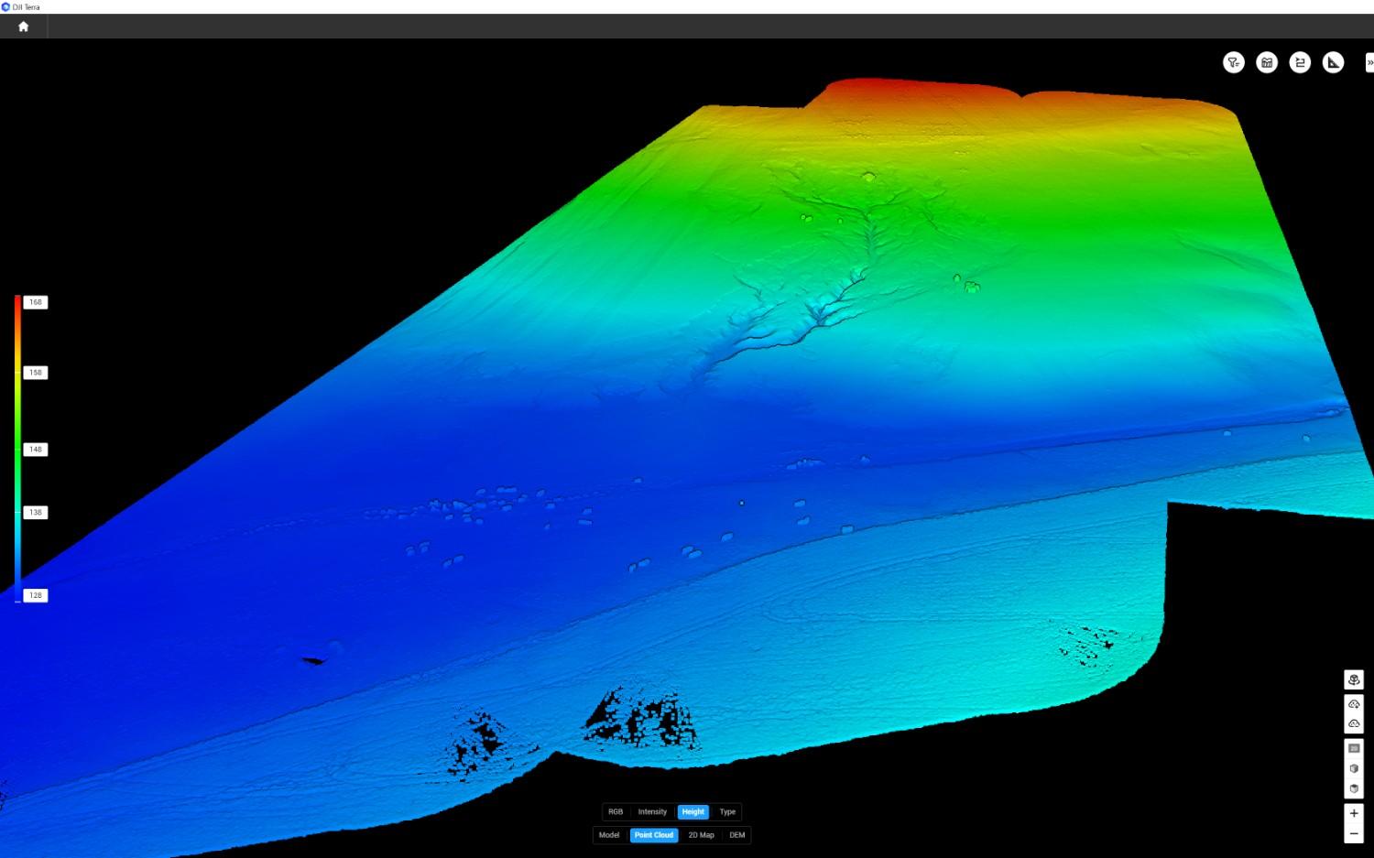Enable RGB point cloud coloring

(x=616, y=812)
